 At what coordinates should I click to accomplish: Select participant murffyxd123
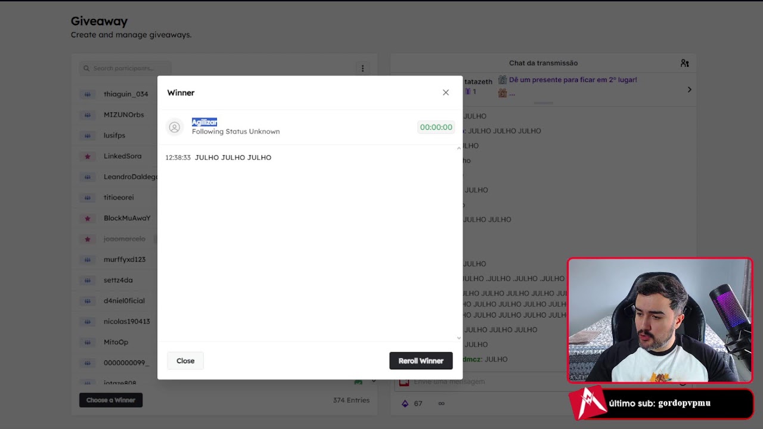point(125,259)
